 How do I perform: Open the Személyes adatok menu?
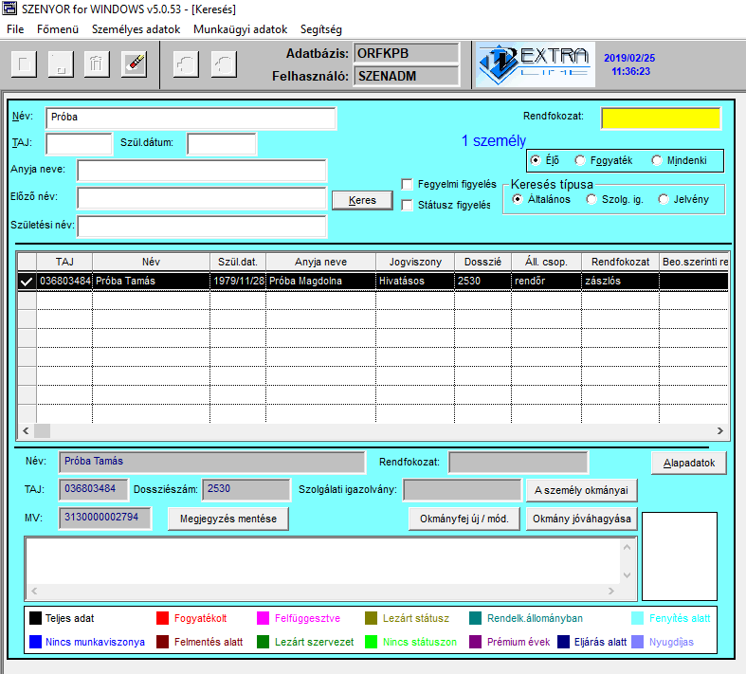tap(136, 29)
